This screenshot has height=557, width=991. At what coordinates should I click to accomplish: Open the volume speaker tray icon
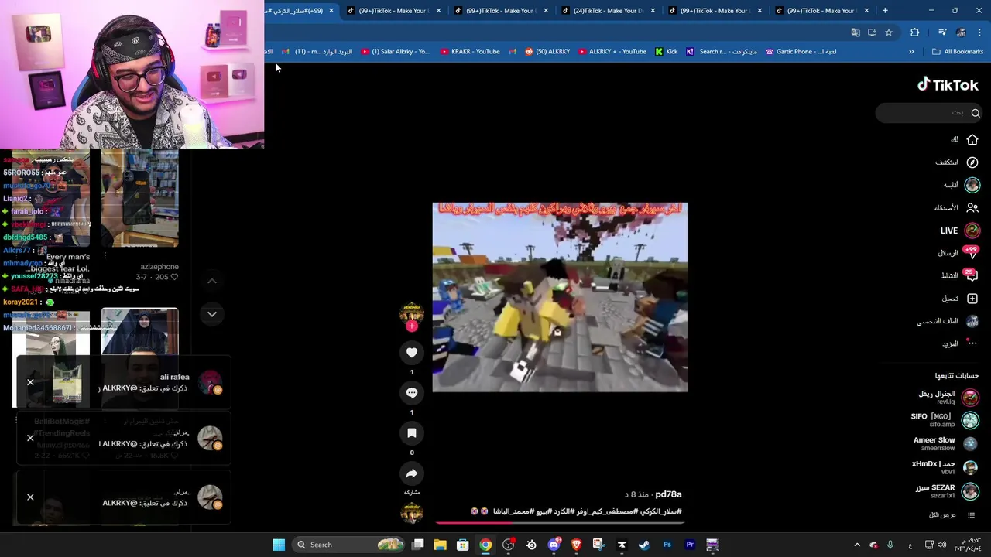[941, 545]
